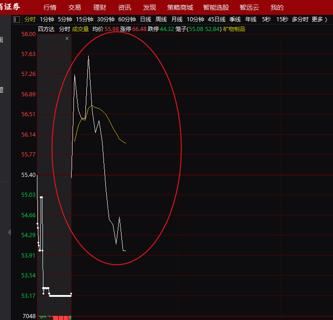Click the 7048 volume axis label

point(29,316)
